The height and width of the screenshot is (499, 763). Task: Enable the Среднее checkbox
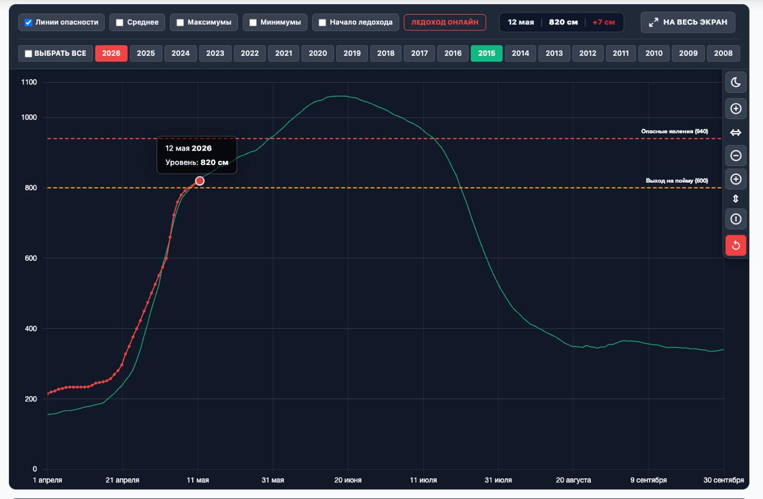tap(120, 23)
